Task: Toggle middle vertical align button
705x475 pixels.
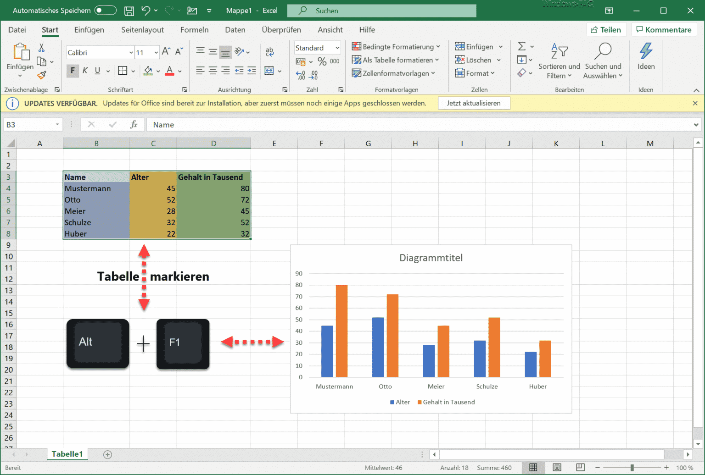Action: click(x=213, y=52)
